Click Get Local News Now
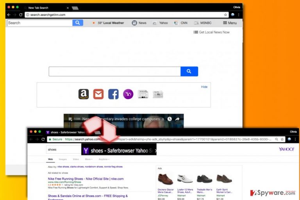The image size is (300, 200). pos(211,32)
